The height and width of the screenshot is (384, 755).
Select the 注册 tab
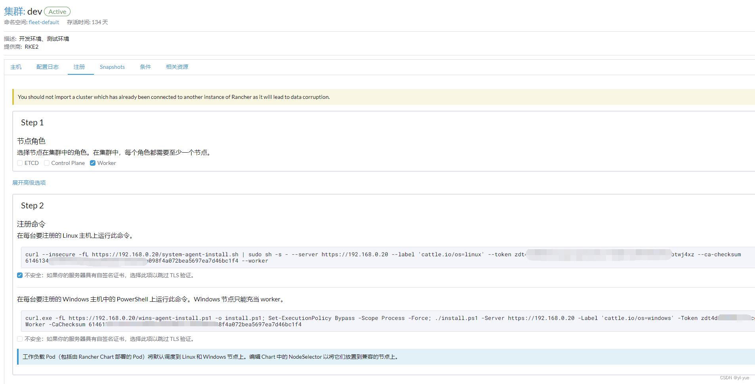pyautogui.click(x=79, y=67)
